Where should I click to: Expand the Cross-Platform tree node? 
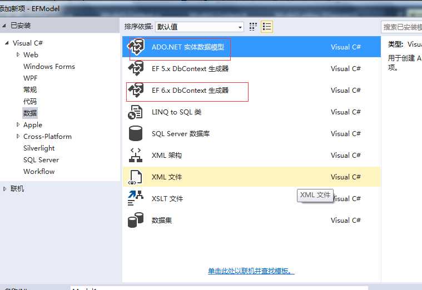[x=18, y=136]
